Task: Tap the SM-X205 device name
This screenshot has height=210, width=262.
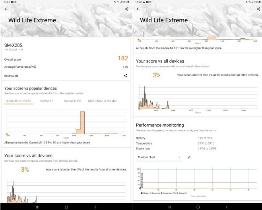Action: coord(13,45)
